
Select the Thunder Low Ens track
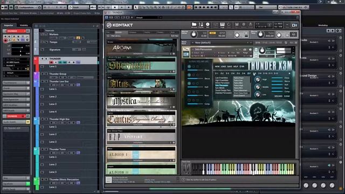tap(59, 81)
